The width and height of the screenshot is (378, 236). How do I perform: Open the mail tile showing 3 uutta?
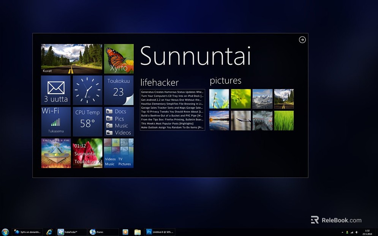(56, 90)
